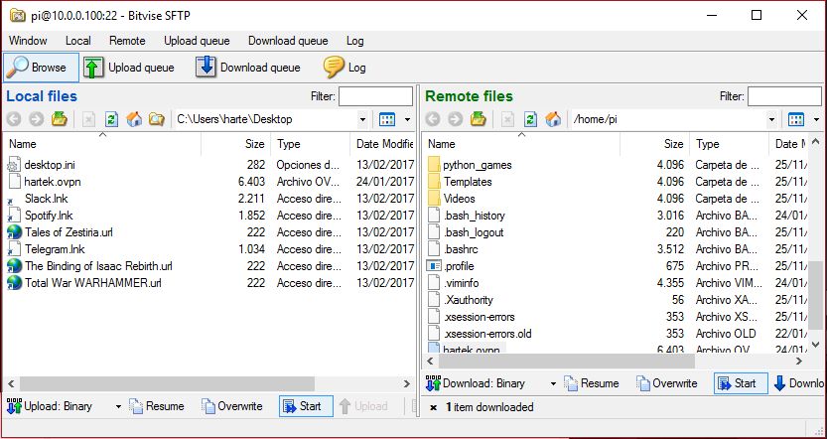Click remote parent folder up icon
827x439 pixels.
(x=479, y=119)
